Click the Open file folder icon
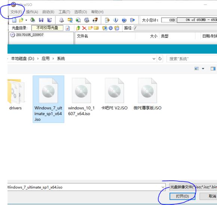The image size is (217, 205). point(21,20)
